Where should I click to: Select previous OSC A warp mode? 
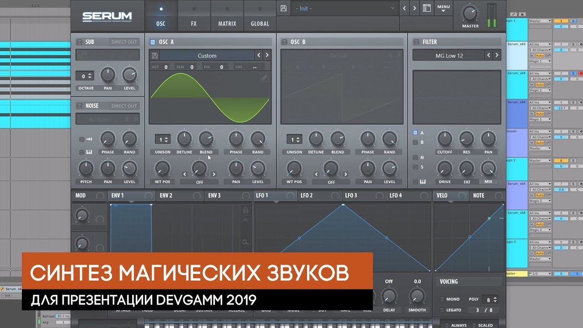pyautogui.click(x=184, y=174)
